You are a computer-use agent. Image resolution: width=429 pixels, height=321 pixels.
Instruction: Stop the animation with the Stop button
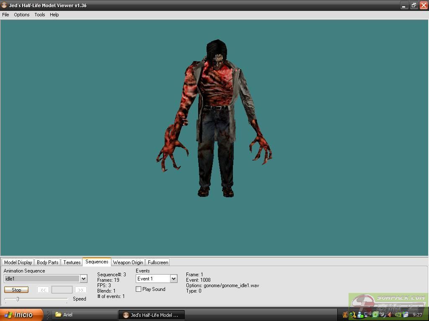tap(16, 290)
